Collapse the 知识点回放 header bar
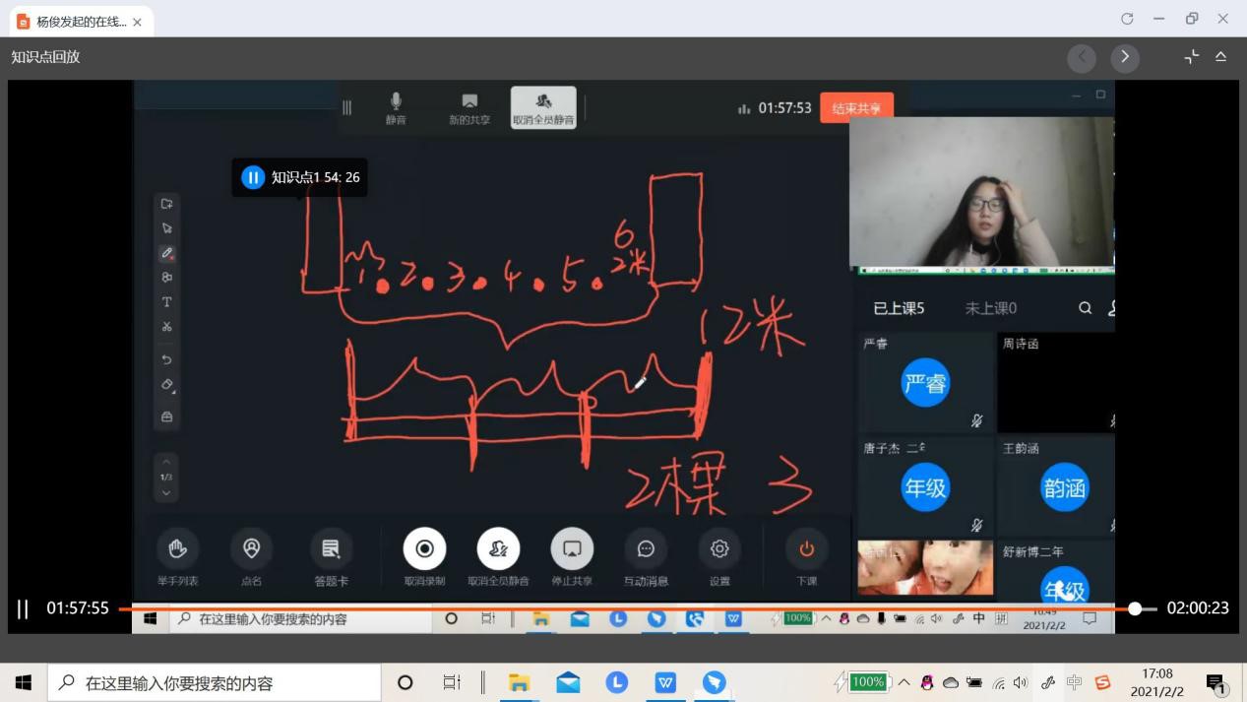Viewport: 1247px width, 702px height. pyautogui.click(x=1220, y=57)
